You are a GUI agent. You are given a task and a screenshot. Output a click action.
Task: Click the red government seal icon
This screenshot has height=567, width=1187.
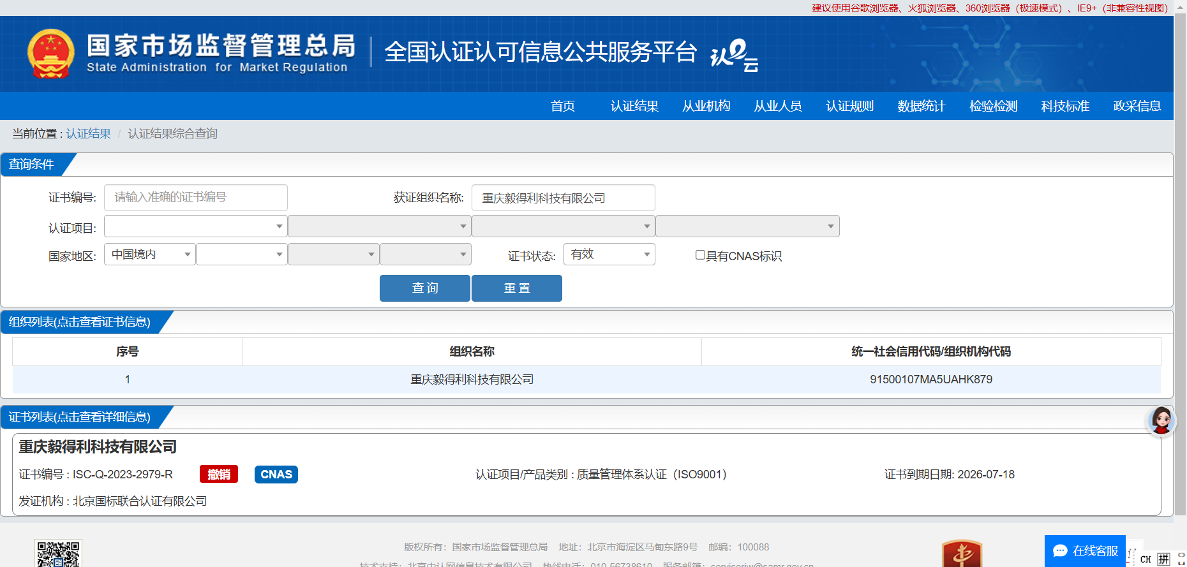tap(961, 554)
